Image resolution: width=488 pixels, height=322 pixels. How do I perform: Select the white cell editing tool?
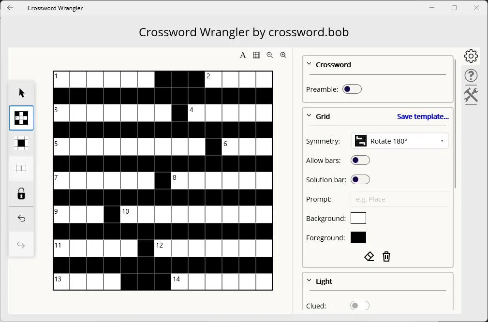21,118
